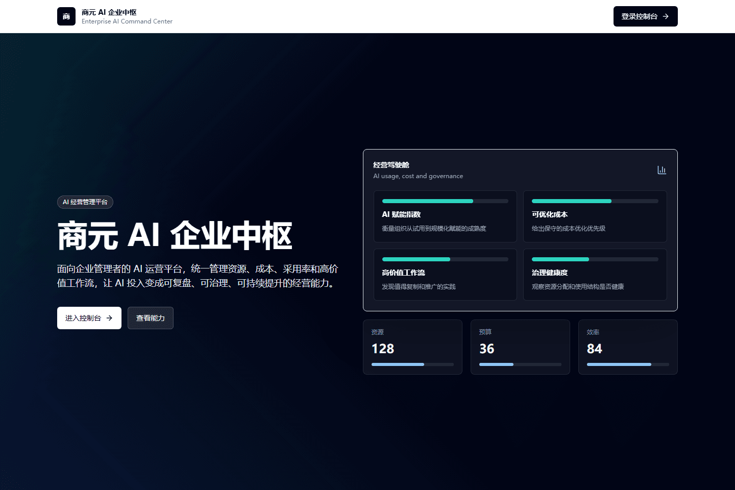Click the 预算 progress bar under 36
Viewport: 735px width, 490px height.
tap(520, 364)
